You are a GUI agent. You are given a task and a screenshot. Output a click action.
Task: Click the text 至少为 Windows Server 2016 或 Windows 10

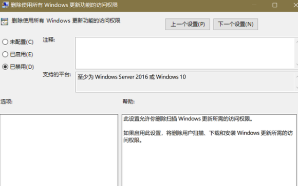point(132,77)
